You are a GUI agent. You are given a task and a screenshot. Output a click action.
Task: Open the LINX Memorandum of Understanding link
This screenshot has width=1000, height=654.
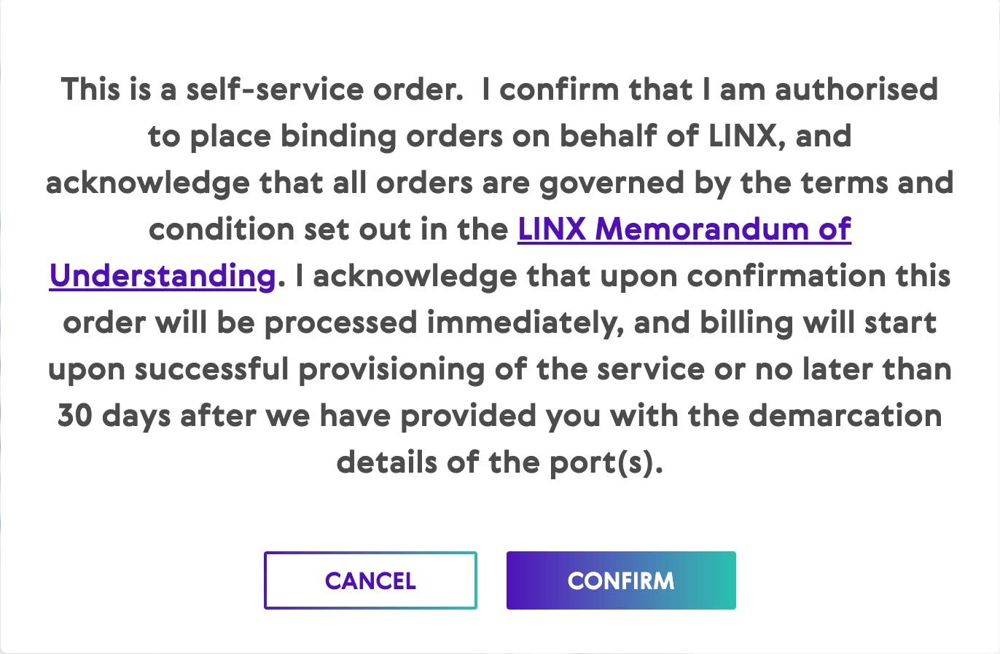684,229
